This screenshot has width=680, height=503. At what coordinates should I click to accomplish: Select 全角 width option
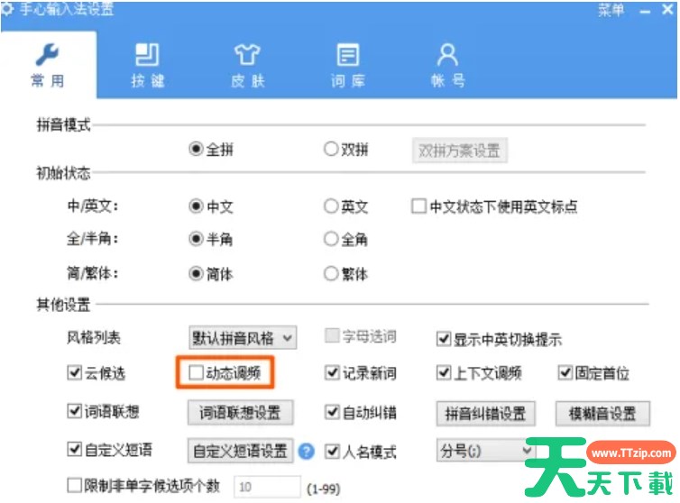pyautogui.click(x=331, y=239)
